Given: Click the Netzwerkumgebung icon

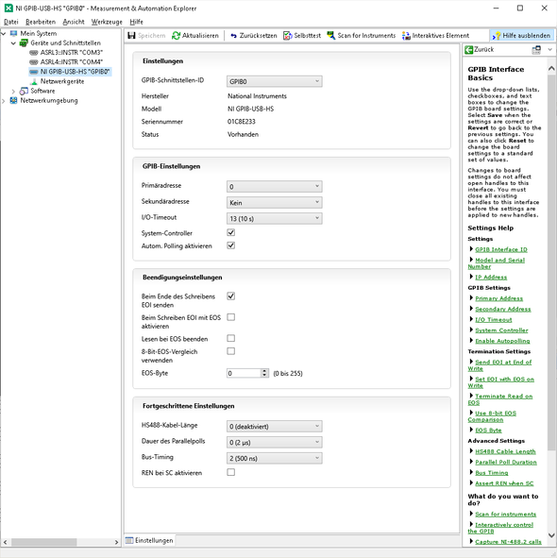Looking at the screenshot, I should point(14,101).
